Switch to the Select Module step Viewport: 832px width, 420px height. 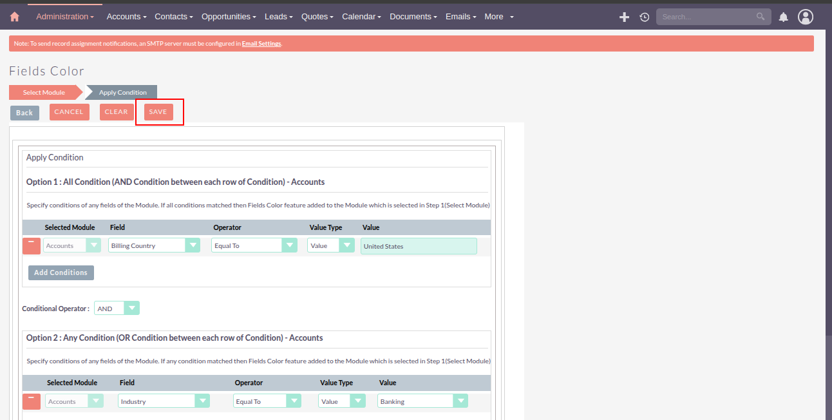[x=44, y=93]
